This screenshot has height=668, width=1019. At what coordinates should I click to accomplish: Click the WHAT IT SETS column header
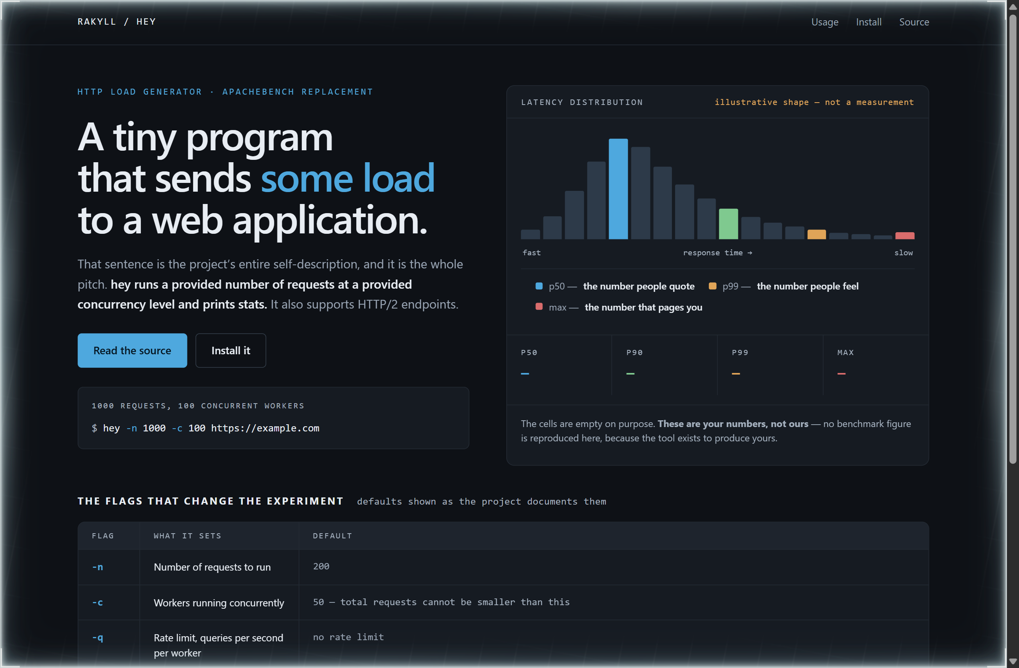pyautogui.click(x=219, y=536)
